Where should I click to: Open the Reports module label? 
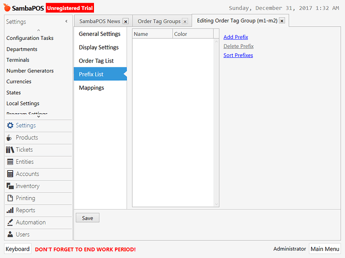pos(25,211)
